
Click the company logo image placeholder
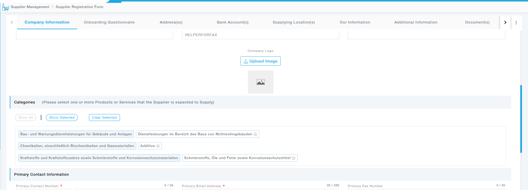[x=261, y=82]
